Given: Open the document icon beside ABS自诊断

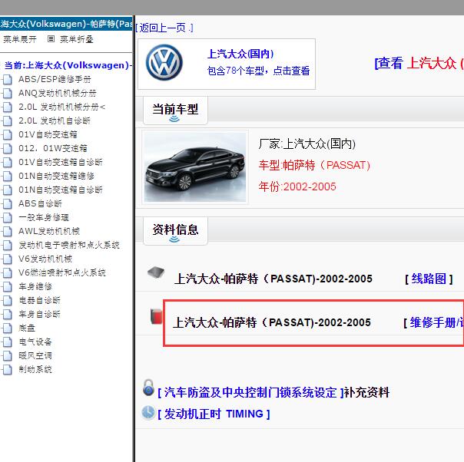Looking at the screenshot, I should pos(8,204).
